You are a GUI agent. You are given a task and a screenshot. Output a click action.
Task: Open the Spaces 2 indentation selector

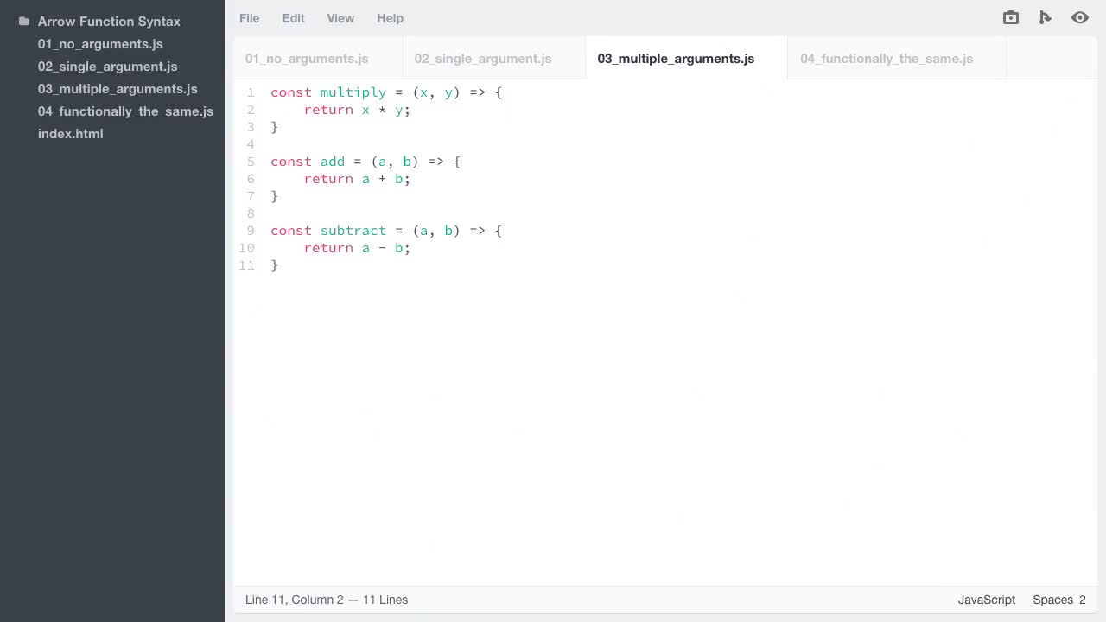(1058, 600)
